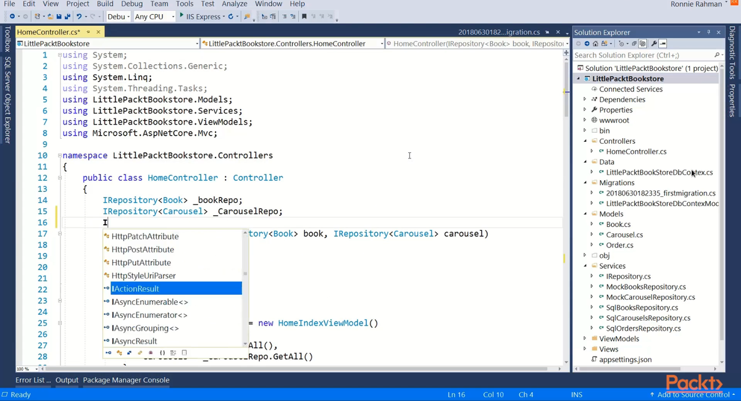This screenshot has width=741, height=401.
Task: Select appsettings.json in Solution Explorer
Action: coord(625,359)
